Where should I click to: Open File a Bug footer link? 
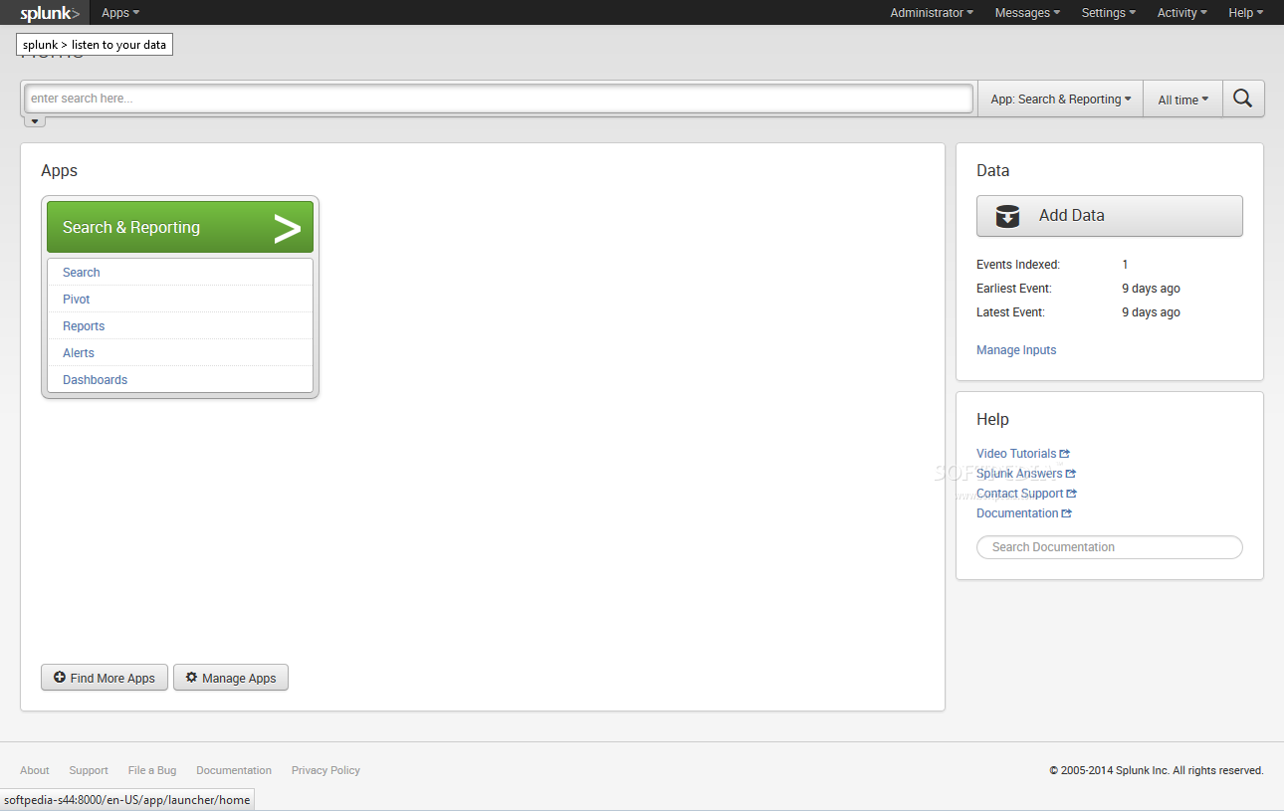[x=152, y=770]
